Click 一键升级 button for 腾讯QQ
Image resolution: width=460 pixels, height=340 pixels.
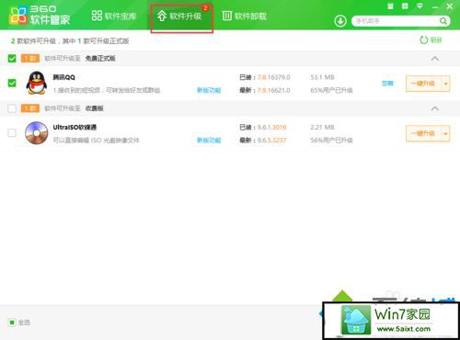click(423, 84)
